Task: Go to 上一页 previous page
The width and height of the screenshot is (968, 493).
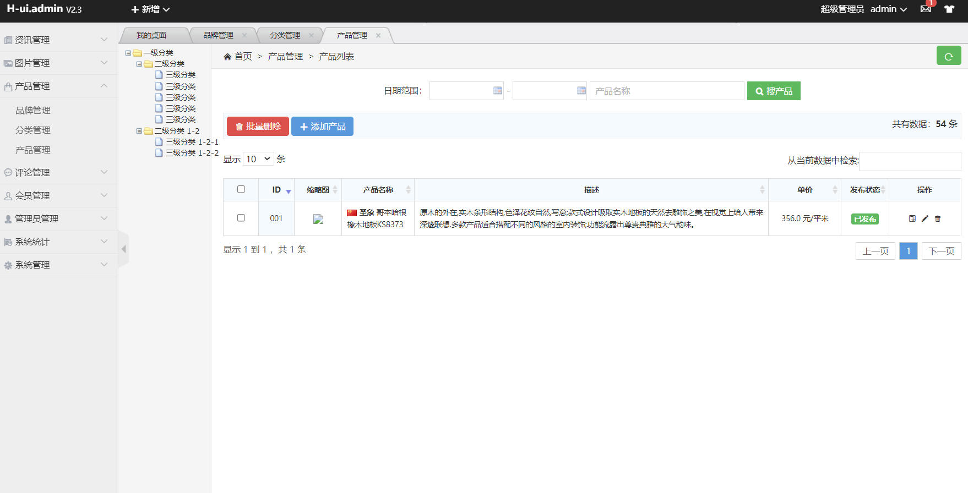Action: pyautogui.click(x=875, y=251)
